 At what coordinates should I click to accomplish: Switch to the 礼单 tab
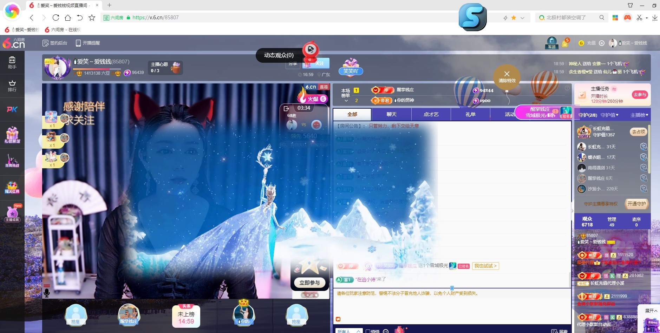click(470, 114)
